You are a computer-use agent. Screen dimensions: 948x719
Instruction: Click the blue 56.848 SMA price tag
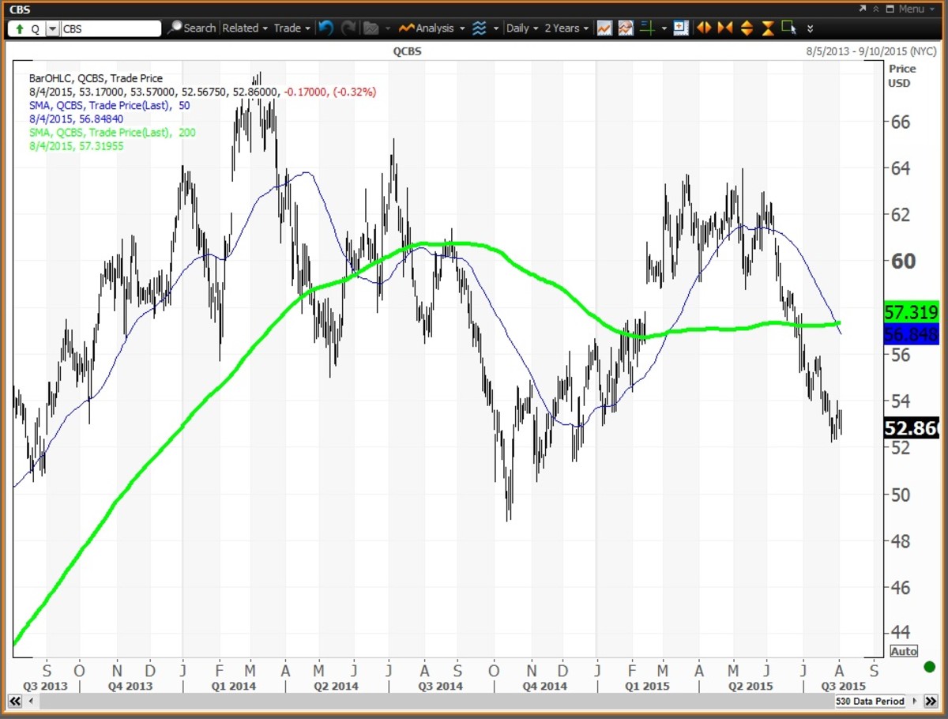[912, 333]
